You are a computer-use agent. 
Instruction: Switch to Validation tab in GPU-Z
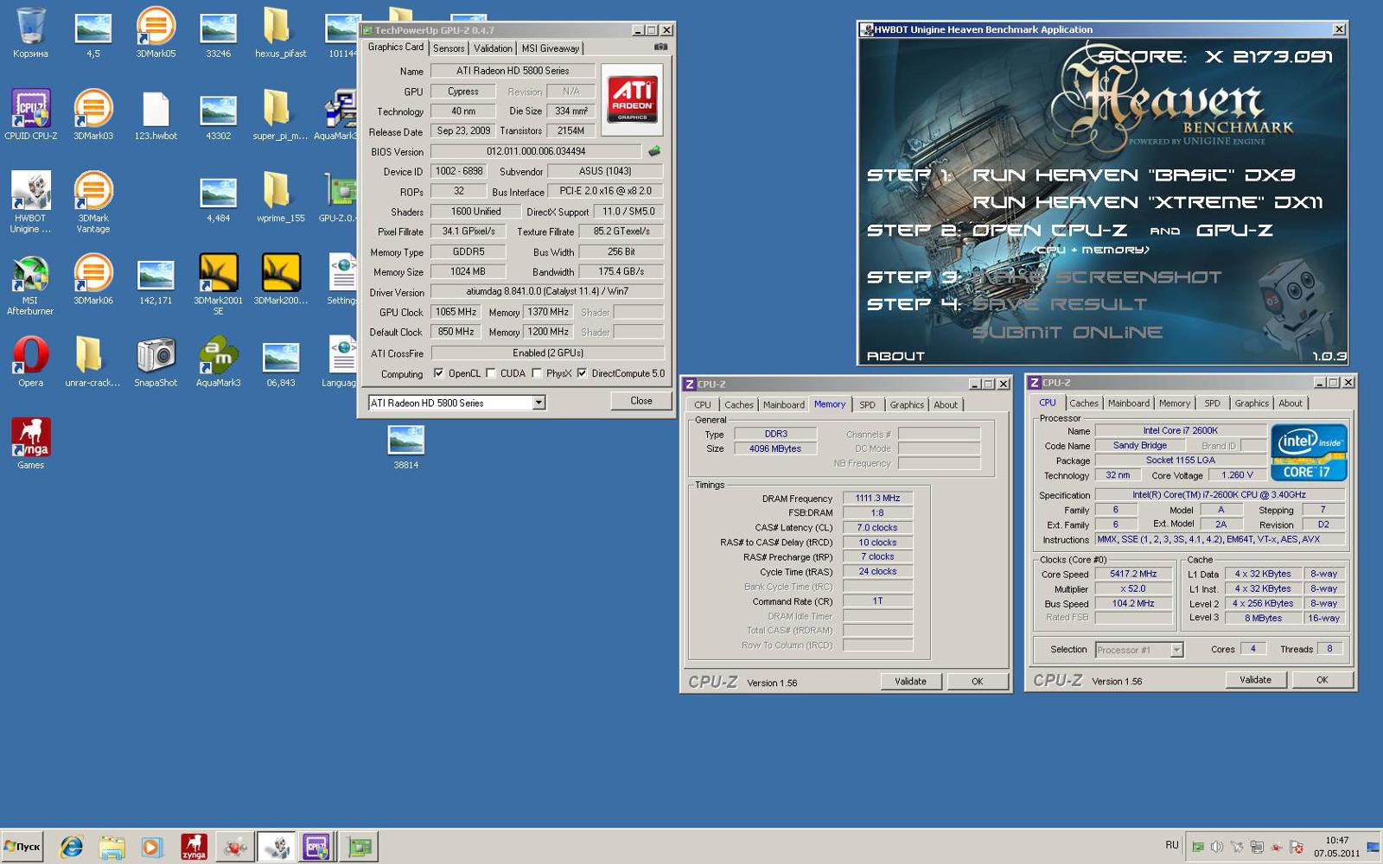[x=493, y=48]
